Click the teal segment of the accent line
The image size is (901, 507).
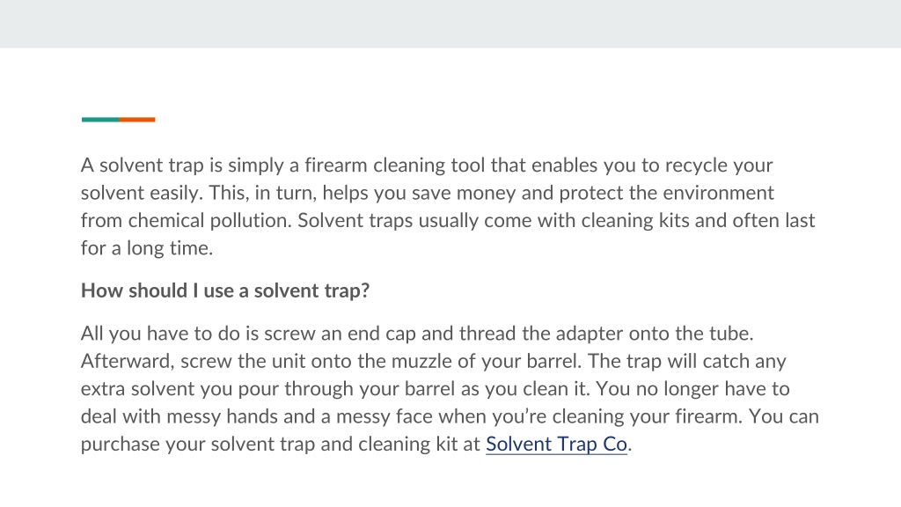100,120
